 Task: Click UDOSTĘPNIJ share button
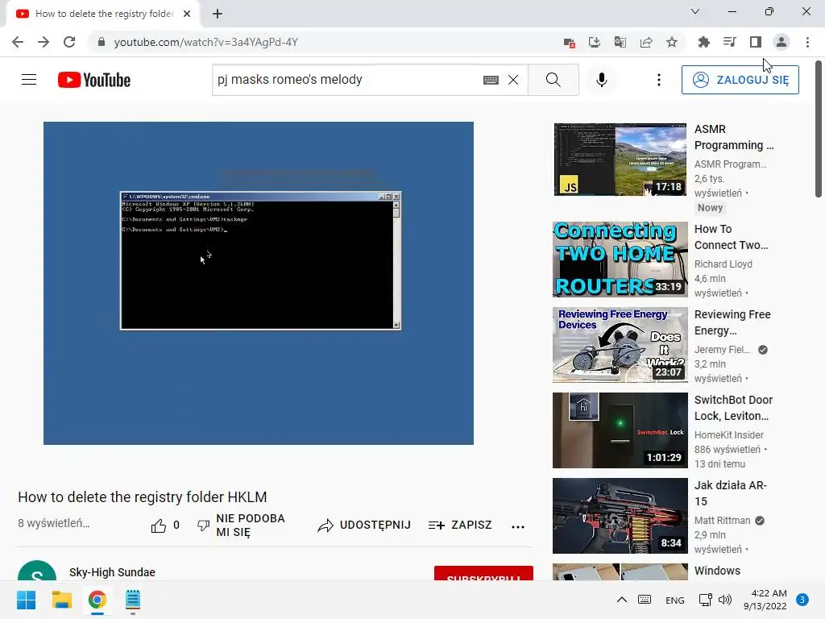[364, 526]
